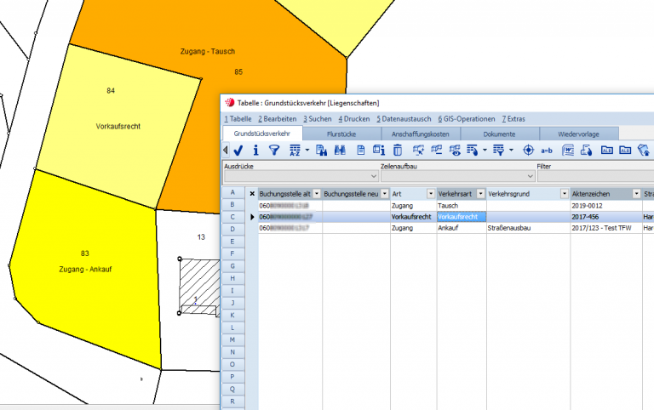Viewport: 654px width, 410px height.
Task: Switch to the Anschaffungskosten tab
Action: pos(421,134)
